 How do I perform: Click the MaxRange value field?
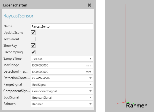click(x=62, y=65)
